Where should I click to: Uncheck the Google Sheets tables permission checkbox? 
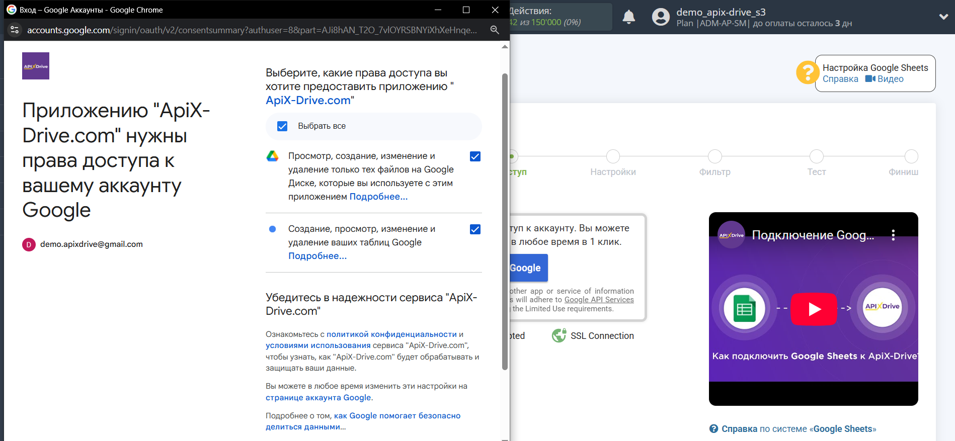[475, 229]
